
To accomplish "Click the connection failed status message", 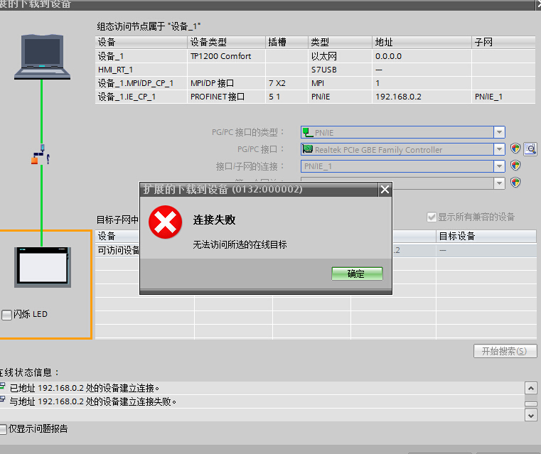I will (x=93, y=401).
